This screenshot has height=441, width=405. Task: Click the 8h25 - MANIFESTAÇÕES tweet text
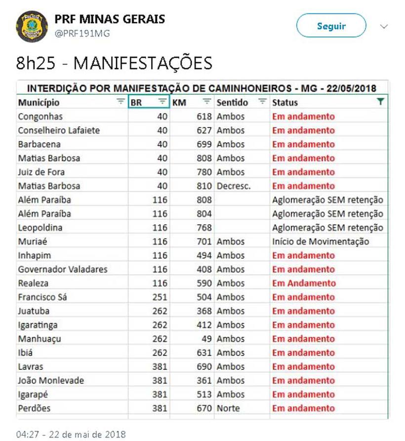click(x=114, y=63)
